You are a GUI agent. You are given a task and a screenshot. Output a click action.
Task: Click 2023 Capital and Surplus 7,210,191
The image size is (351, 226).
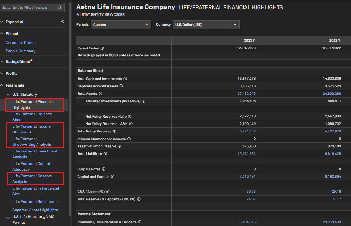pos(248,176)
